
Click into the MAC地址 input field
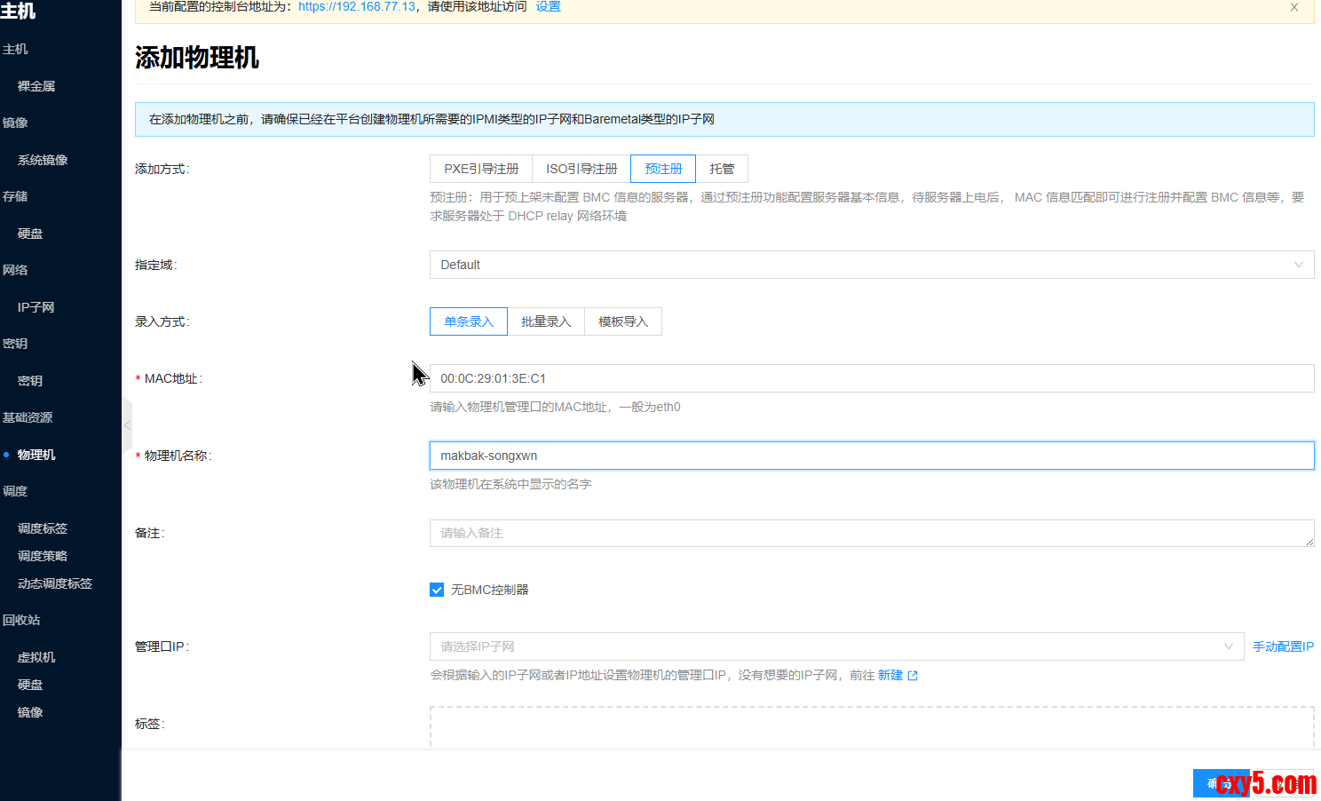pyautogui.click(x=871, y=378)
